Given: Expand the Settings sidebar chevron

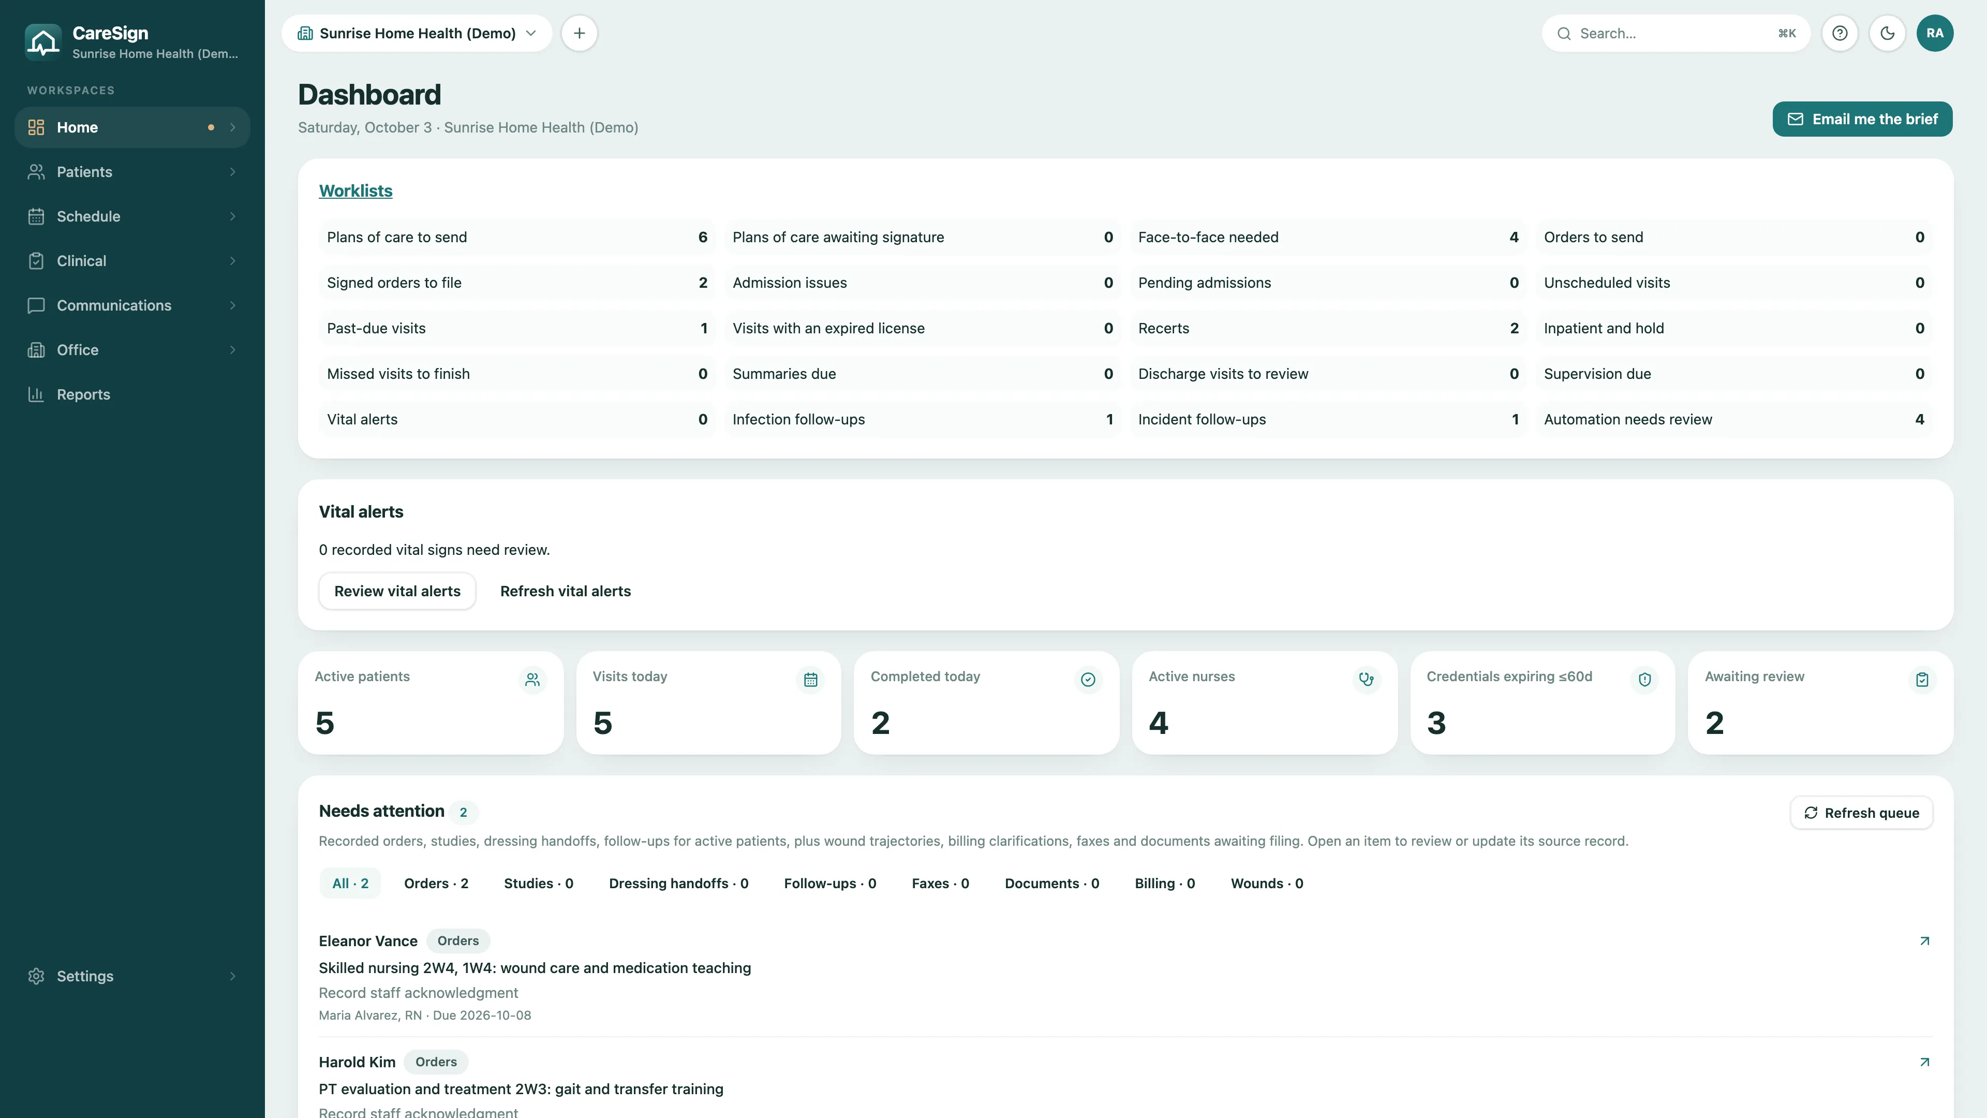Looking at the screenshot, I should pos(232,976).
